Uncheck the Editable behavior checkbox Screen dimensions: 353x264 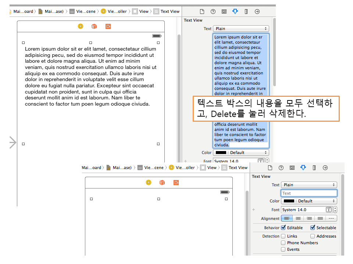pyautogui.click(x=284, y=228)
